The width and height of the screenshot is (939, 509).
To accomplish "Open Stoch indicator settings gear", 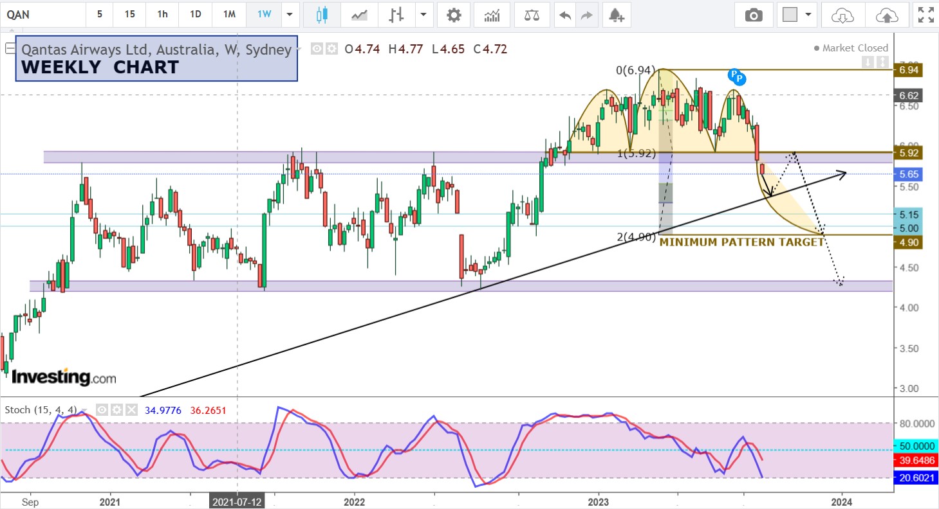I will (x=116, y=410).
